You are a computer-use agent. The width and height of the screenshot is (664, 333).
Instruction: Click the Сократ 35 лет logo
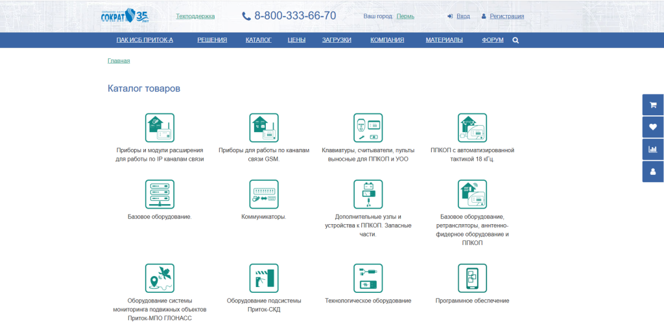coord(124,16)
